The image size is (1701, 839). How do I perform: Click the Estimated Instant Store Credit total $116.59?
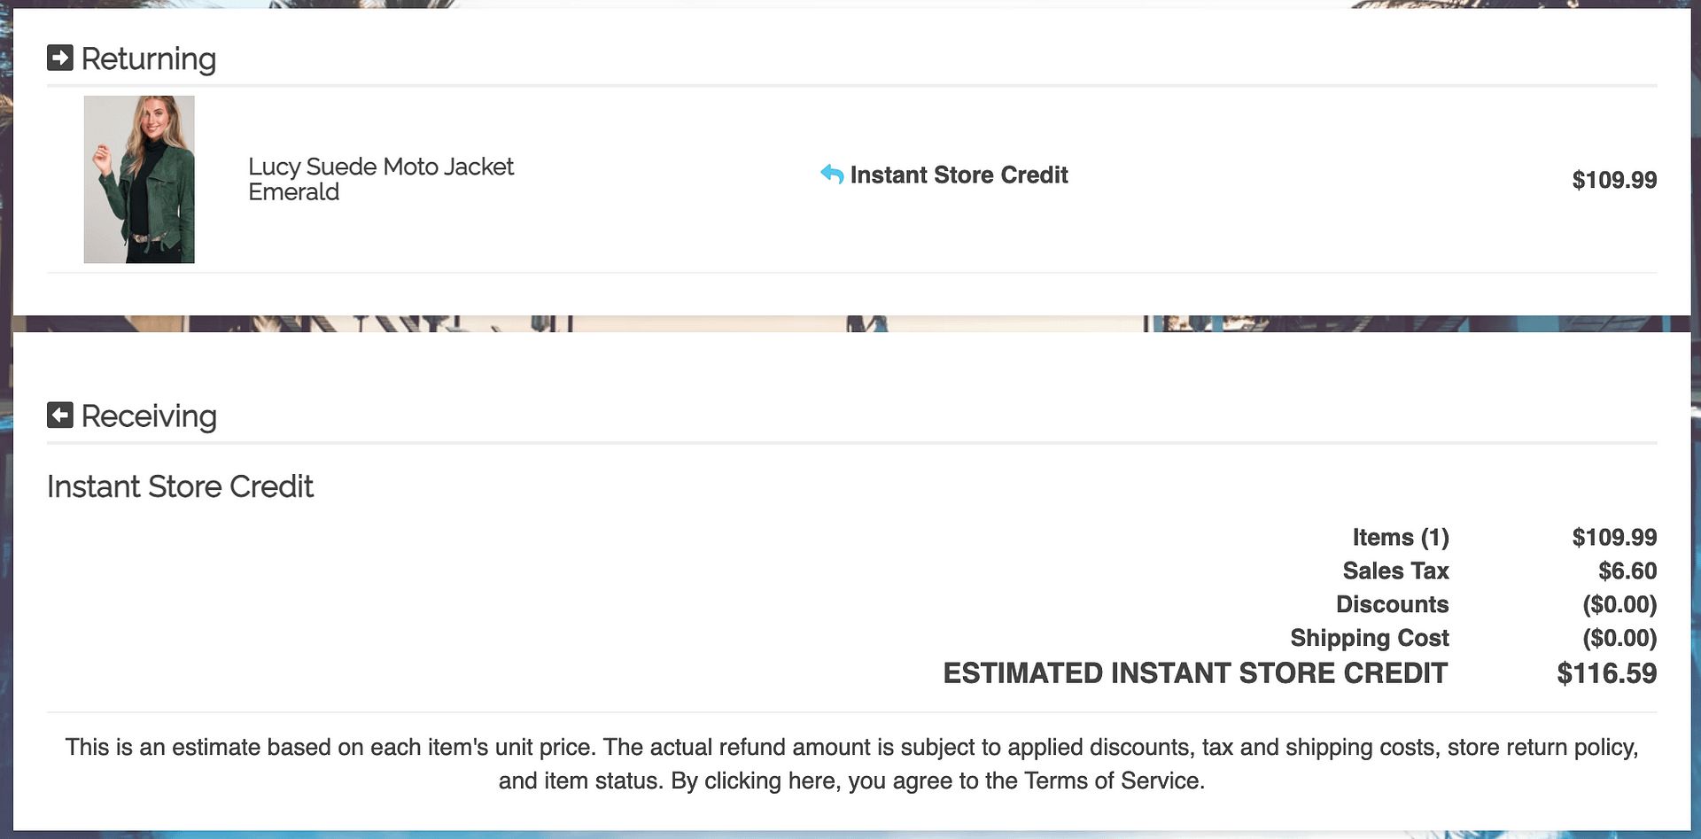(x=1606, y=672)
